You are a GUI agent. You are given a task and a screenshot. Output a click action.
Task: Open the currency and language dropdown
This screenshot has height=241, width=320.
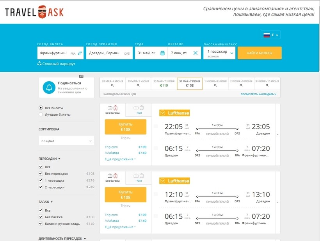[x=270, y=35]
